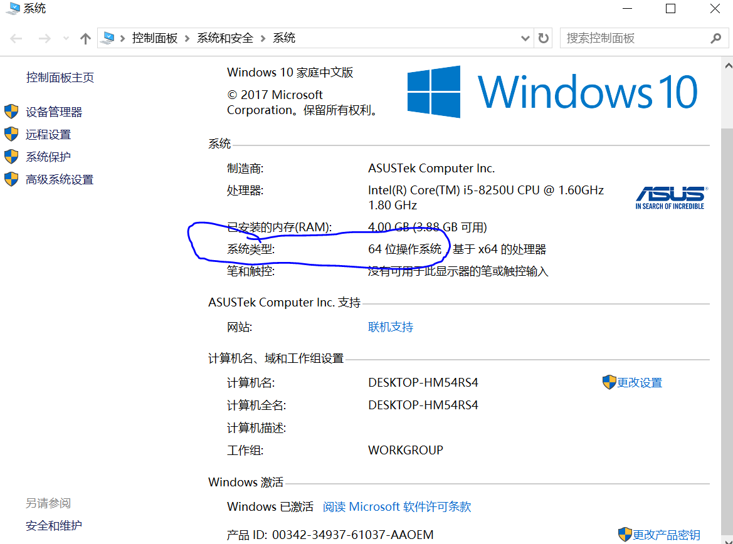The width and height of the screenshot is (733, 544).
Task: Open 系统和安全 breadcrumb
Action: 225,38
